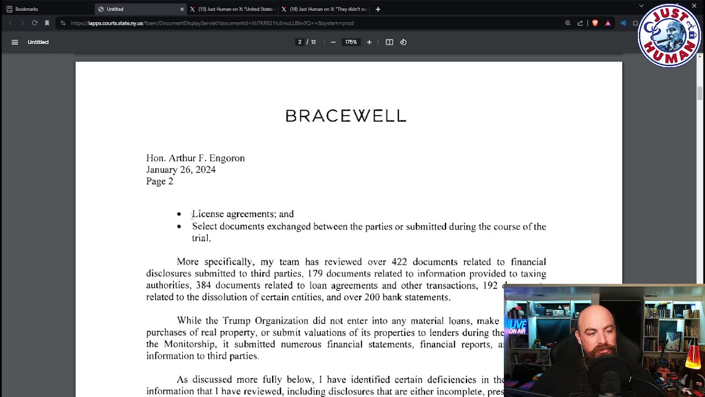This screenshot has width=705, height=397.
Task: Click 'Select documents exchanged between the parties' bullet
Action: click(369, 232)
